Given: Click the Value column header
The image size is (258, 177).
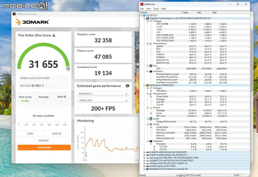Looking at the screenshot, I should coord(189,12).
